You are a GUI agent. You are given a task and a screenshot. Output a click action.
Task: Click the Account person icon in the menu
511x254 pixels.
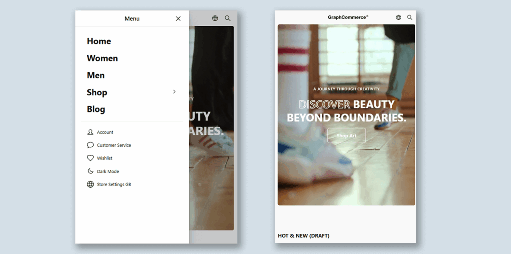pos(90,132)
